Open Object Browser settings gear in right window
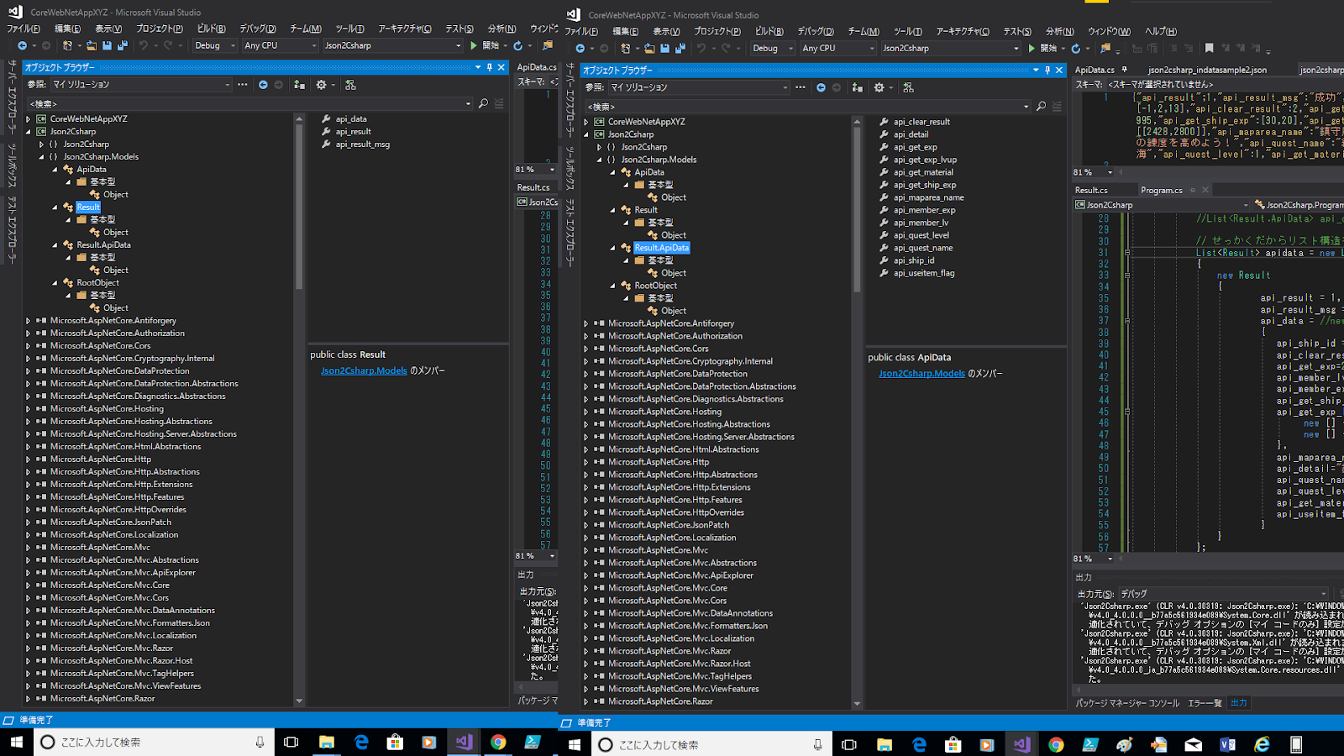Image resolution: width=1344 pixels, height=756 pixels. tap(879, 87)
